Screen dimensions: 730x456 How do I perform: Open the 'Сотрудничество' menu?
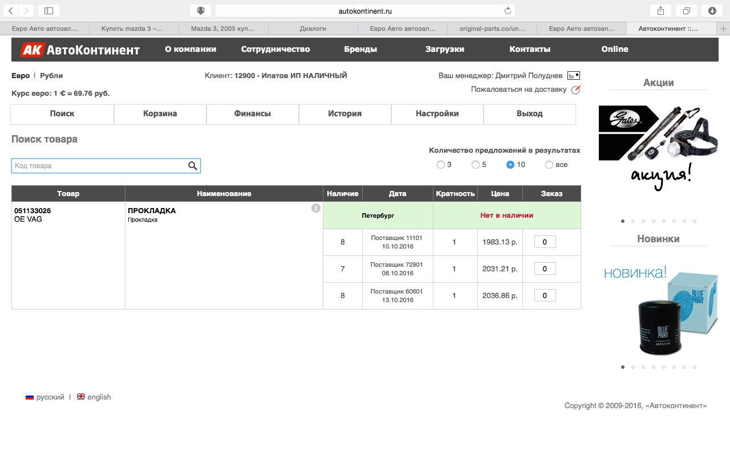275,49
